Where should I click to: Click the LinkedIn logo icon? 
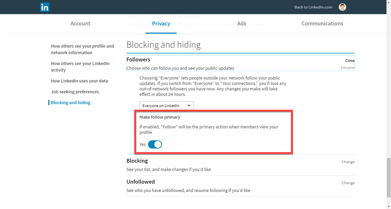(45, 7)
